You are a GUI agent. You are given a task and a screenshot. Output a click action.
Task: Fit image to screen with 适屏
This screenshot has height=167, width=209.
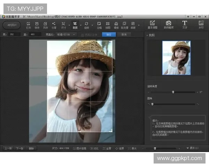119,149
